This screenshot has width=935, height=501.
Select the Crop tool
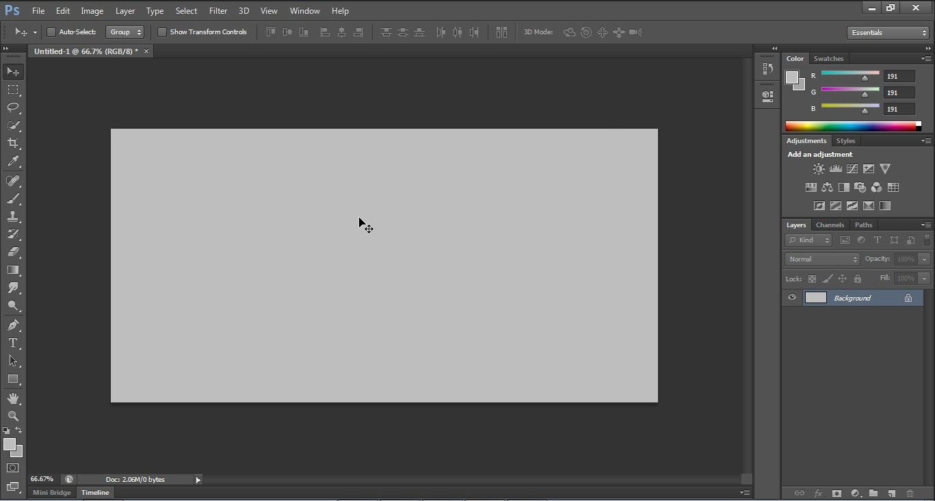pos(13,143)
